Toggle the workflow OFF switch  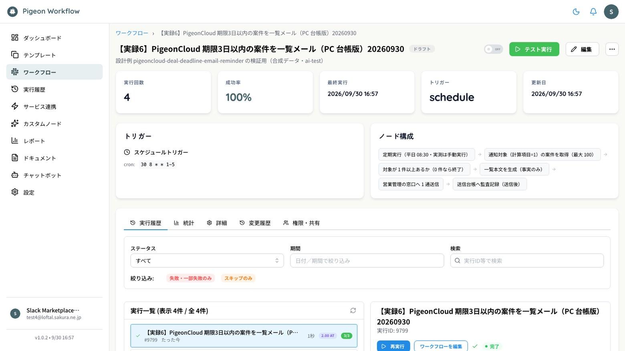coord(493,49)
